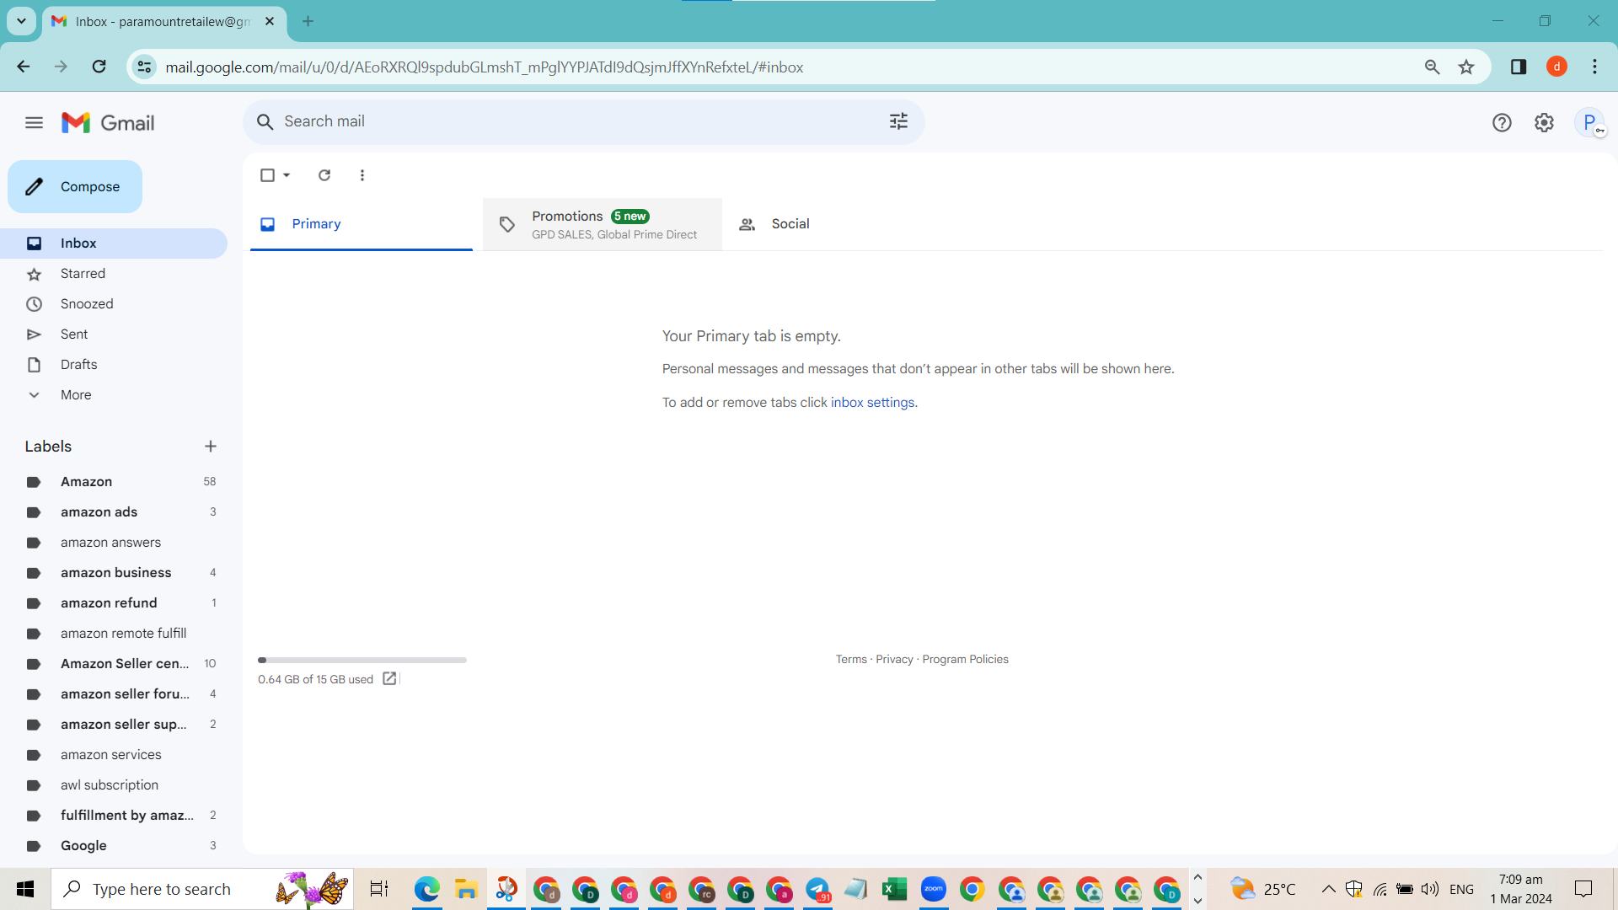This screenshot has height=910, width=1618.
Task: Open Task View from the taskbar
Action: [x=379, y=889]
